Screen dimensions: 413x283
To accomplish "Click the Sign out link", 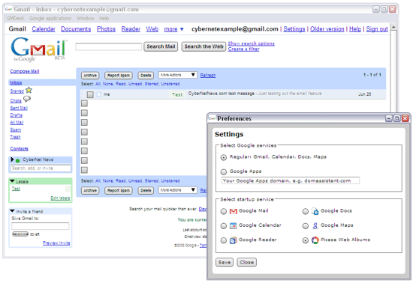I will click(x=377, y=29).
